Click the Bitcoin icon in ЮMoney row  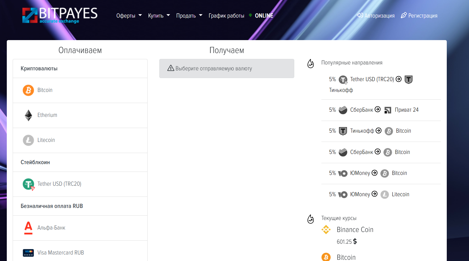(x=385, y=173)
